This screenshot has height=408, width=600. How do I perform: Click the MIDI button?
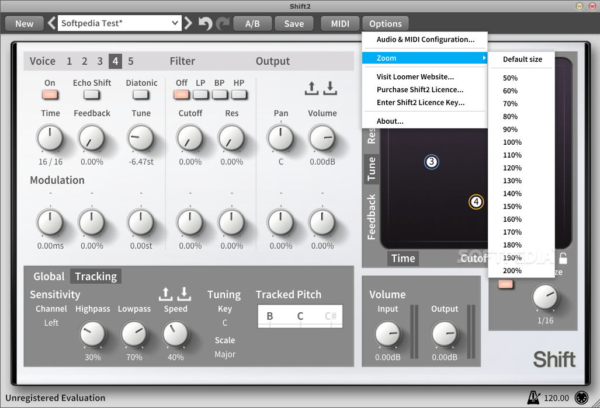[340, 24]
